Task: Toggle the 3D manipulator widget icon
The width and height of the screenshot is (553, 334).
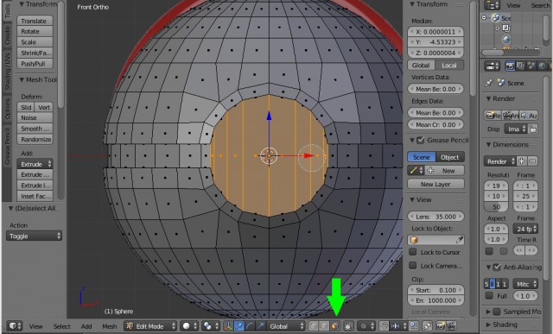Action: pos(228,326)
